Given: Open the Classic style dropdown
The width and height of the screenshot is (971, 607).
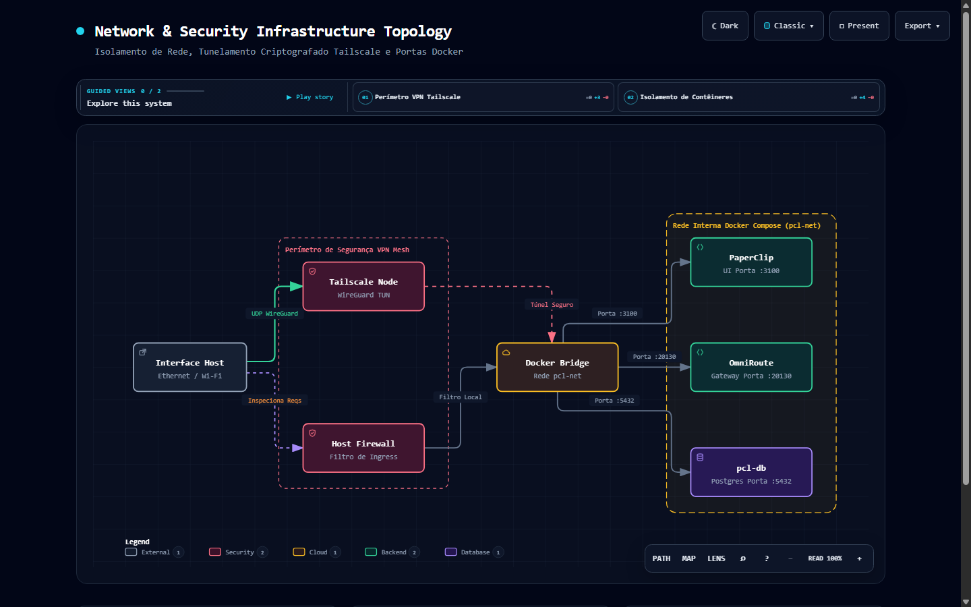Looking at the screenshot, I should click(x=788, y=26).
